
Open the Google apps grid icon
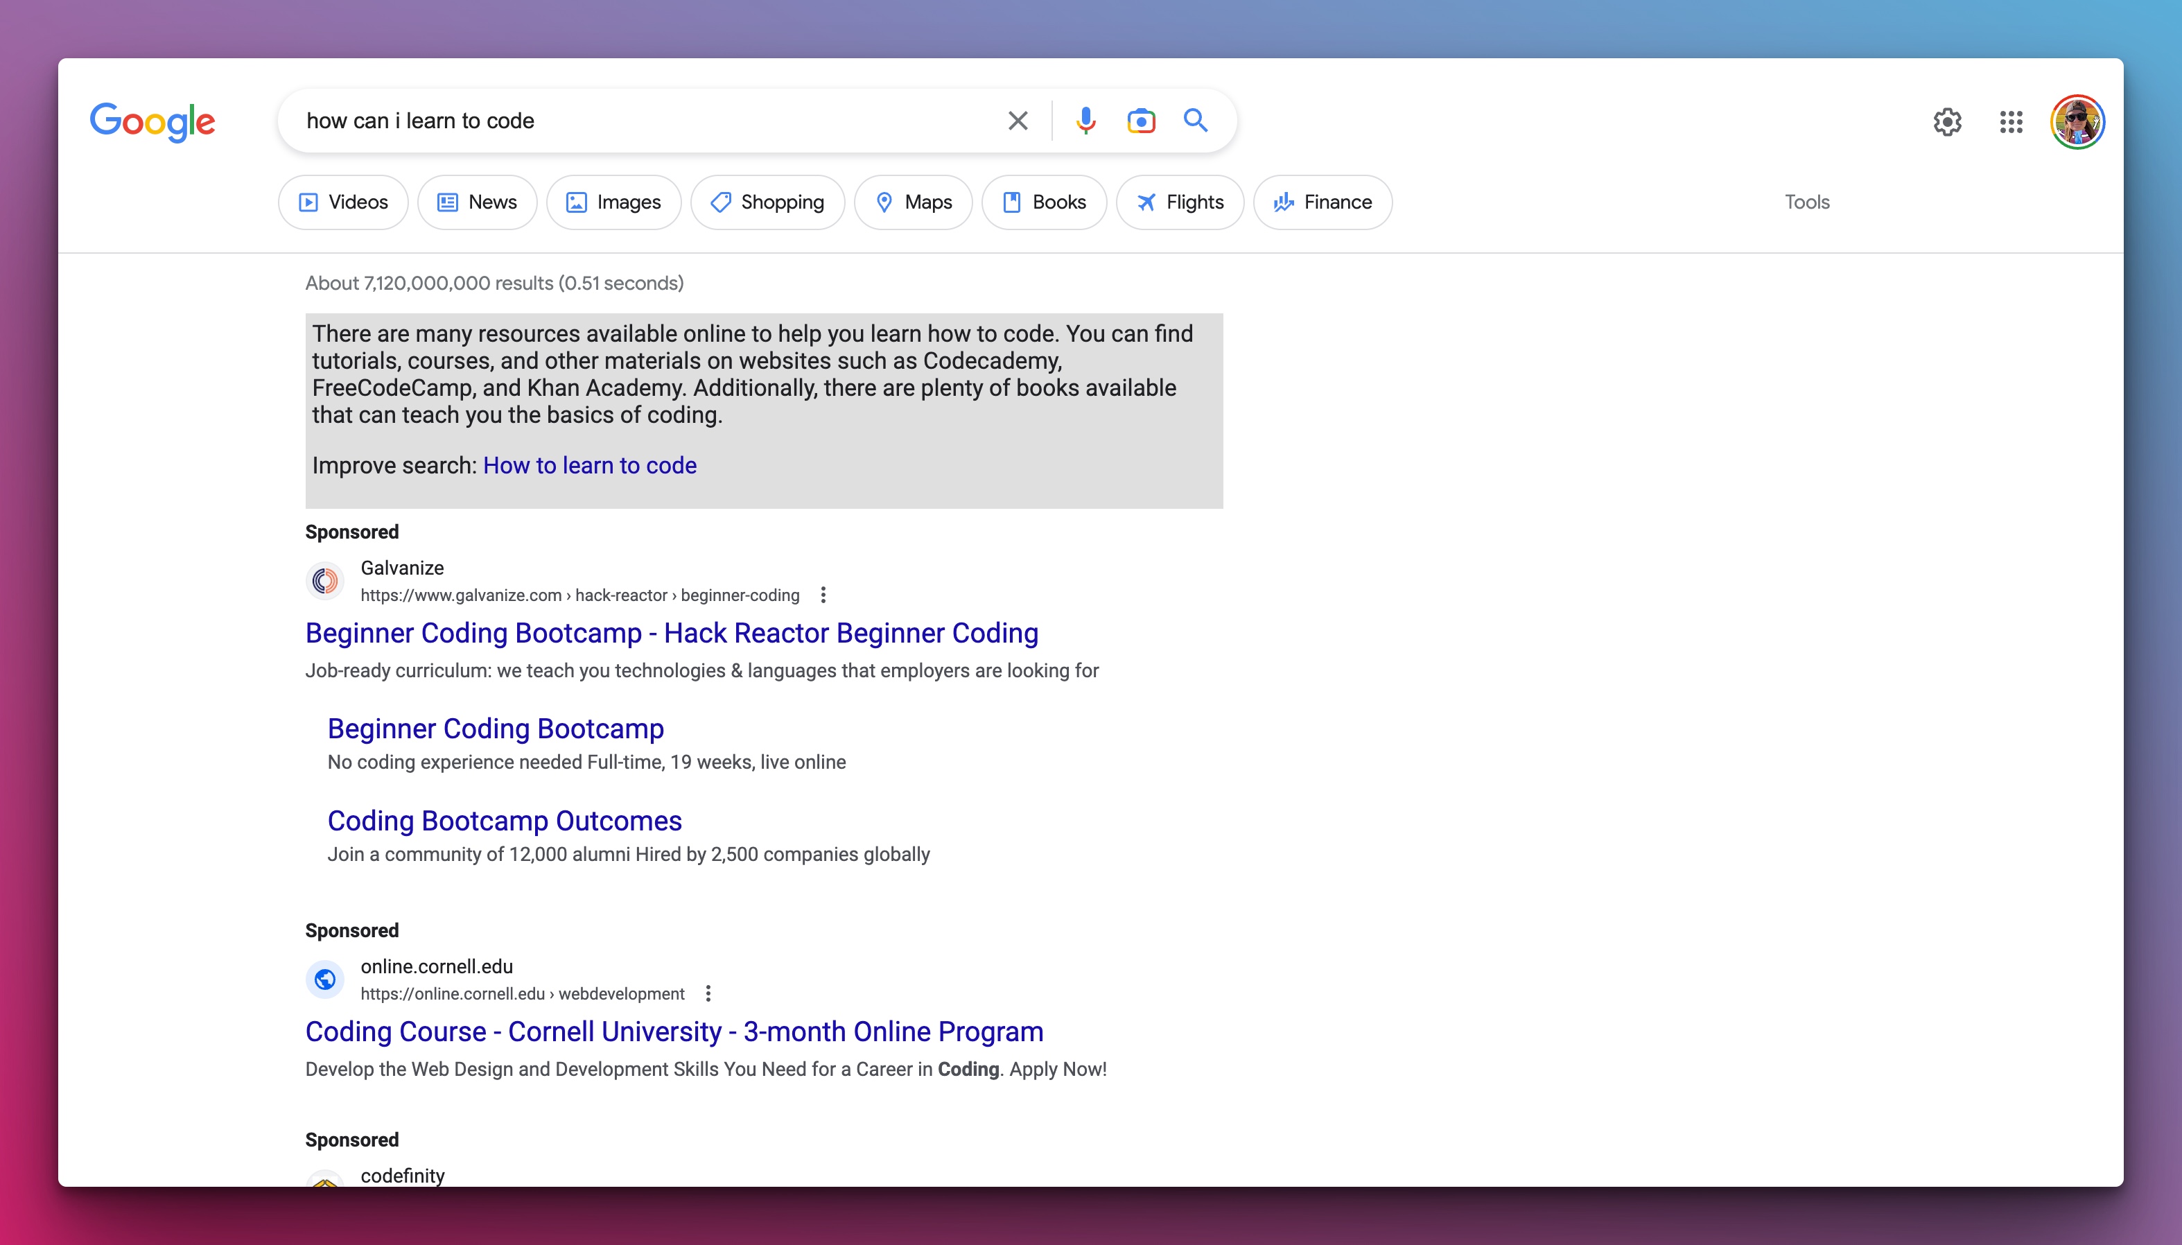coord(2011,121)
